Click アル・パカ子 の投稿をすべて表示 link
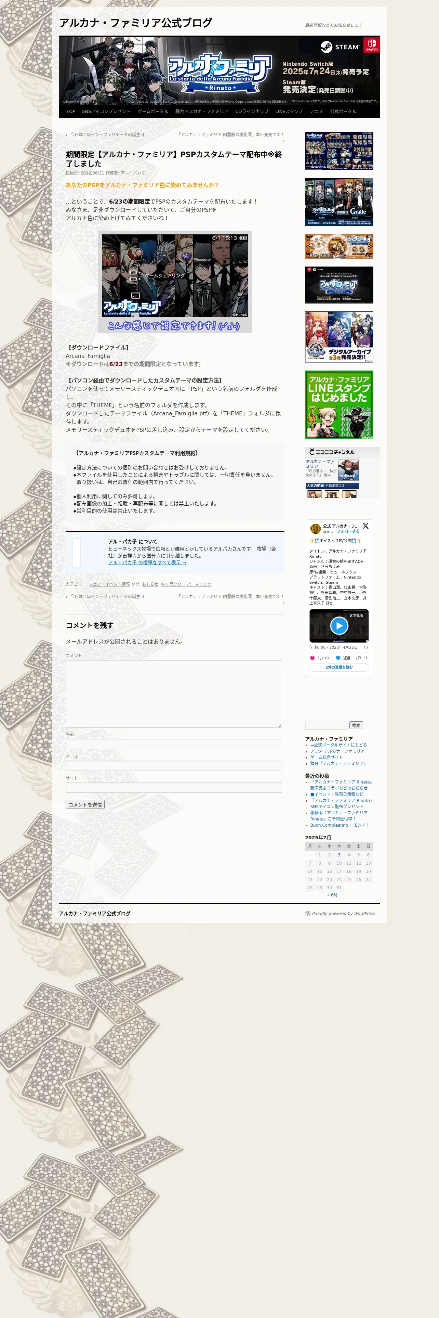The width and height of the screenshot is (439, 1318). click(x=147, y=562)
